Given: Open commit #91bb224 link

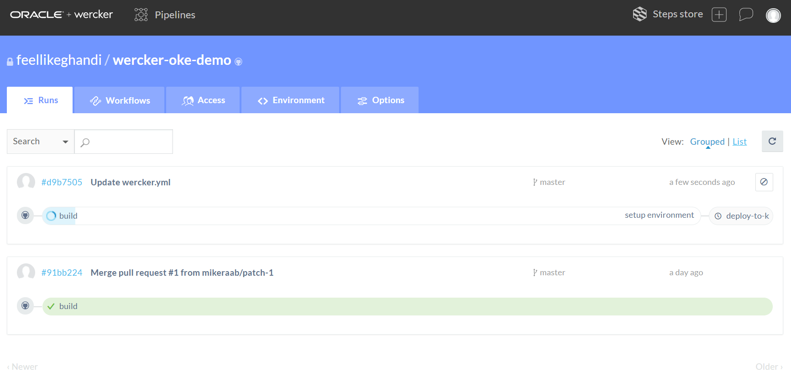Looking at the screenshot, I should click(x=62, y=273).
